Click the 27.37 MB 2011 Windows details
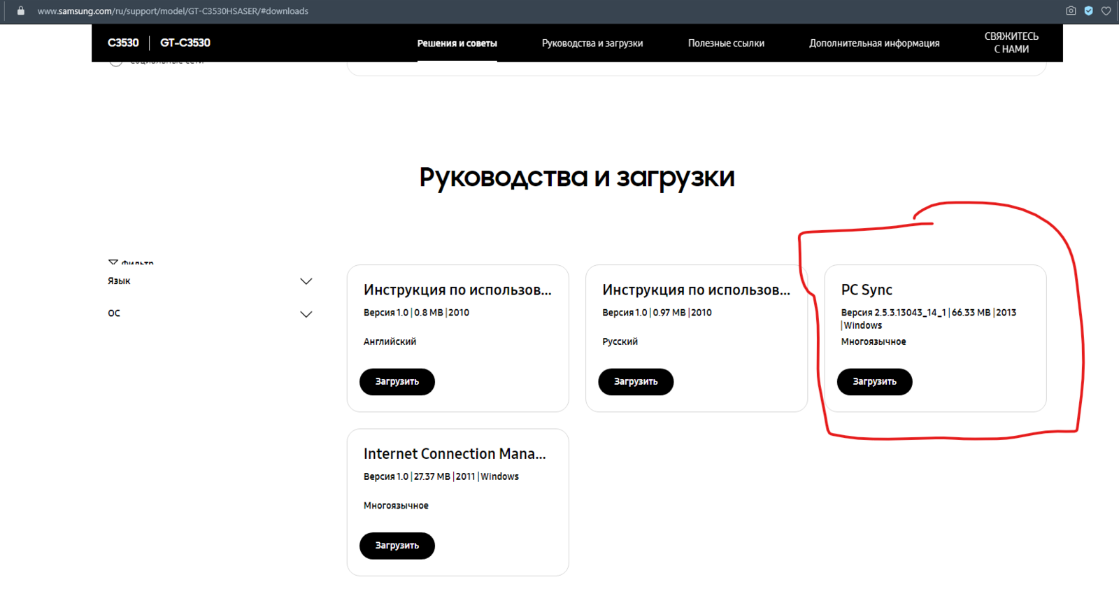Viewport: 1119px width, 610px height. (466, 476)
